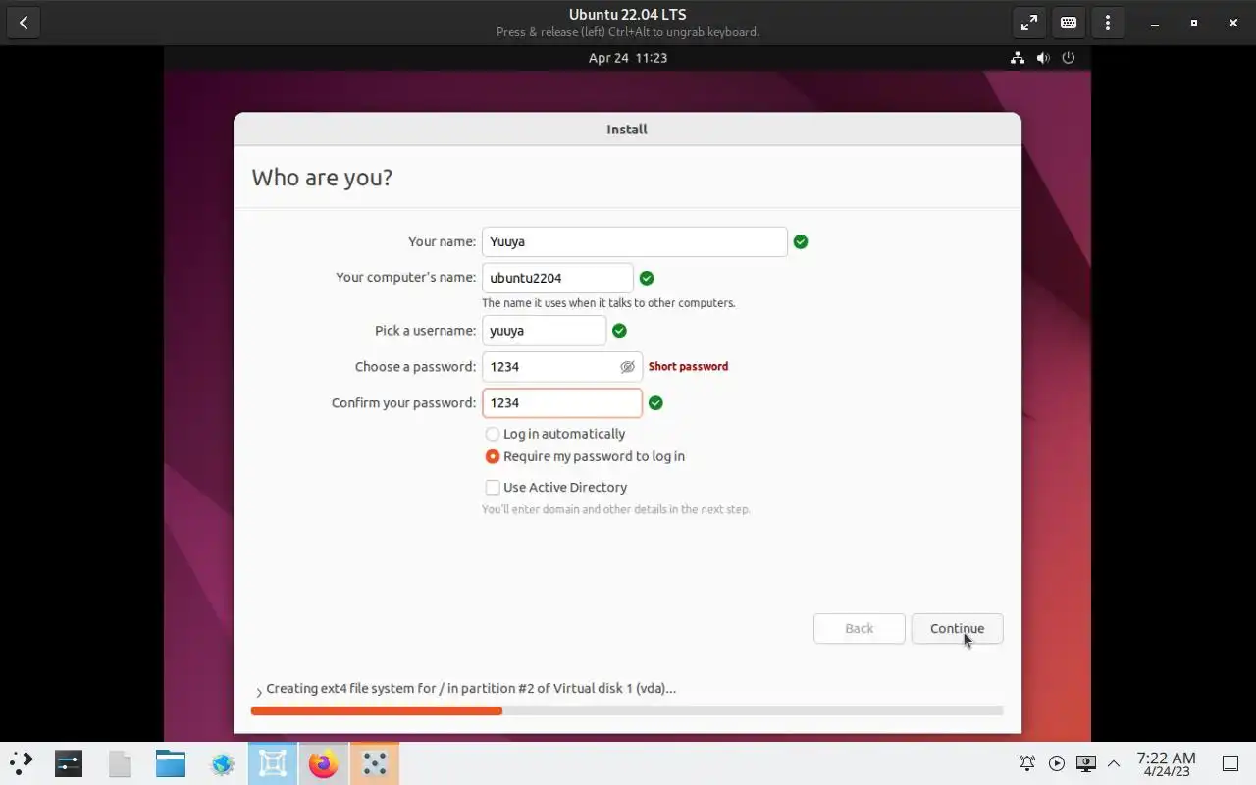Screen dimensions: 1256x785
Task: Open the KDE application launcher
Action: point(22,762)
